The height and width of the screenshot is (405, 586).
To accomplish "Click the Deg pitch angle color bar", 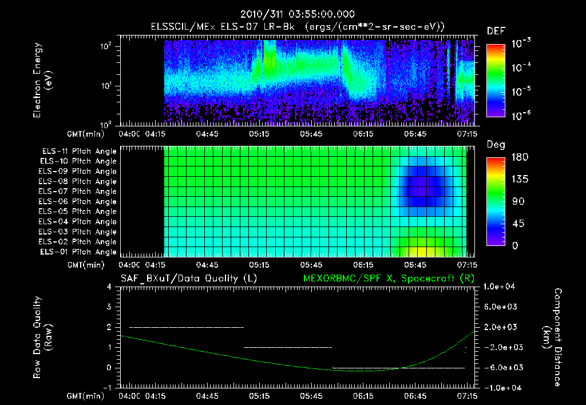I will pyautogui.click(x=496, y=201).
